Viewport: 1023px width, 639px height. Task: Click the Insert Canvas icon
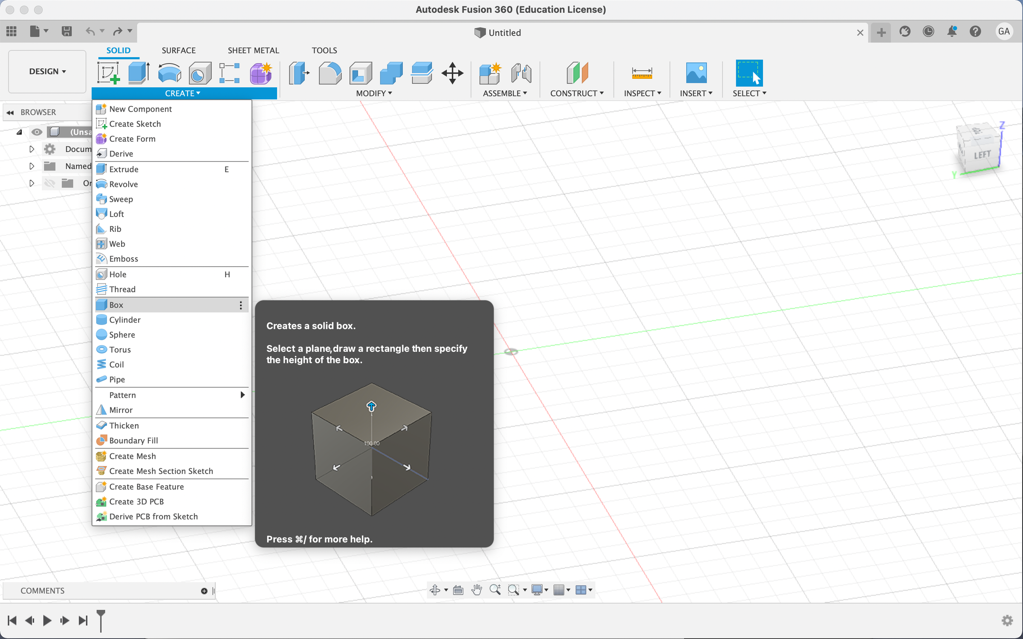pyautogui.click(x=696, y=73)
